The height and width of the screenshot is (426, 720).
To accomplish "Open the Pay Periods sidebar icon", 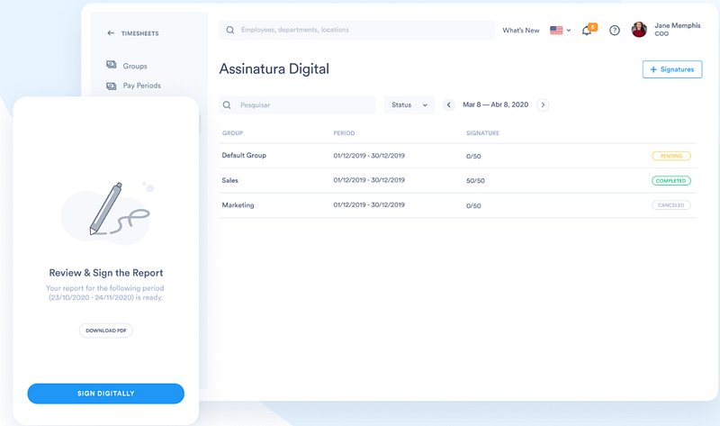I will tap(111, 86).
